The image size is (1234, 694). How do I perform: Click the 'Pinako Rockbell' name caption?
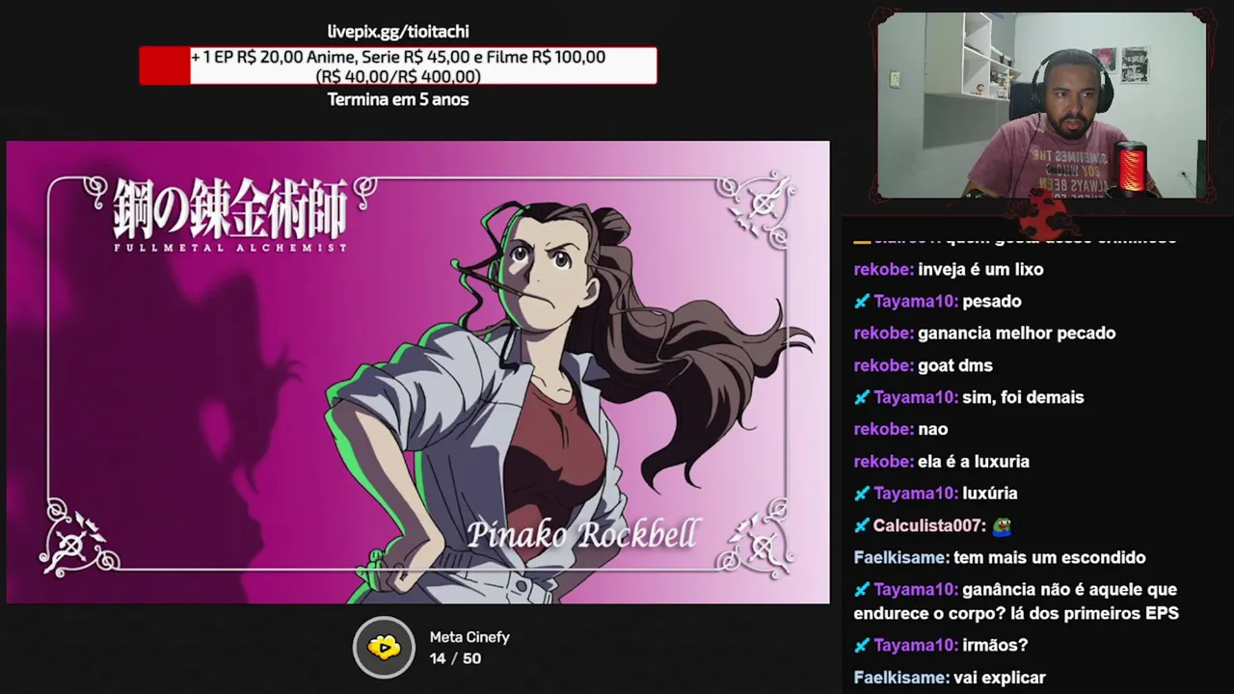click(x=582, y=534)
